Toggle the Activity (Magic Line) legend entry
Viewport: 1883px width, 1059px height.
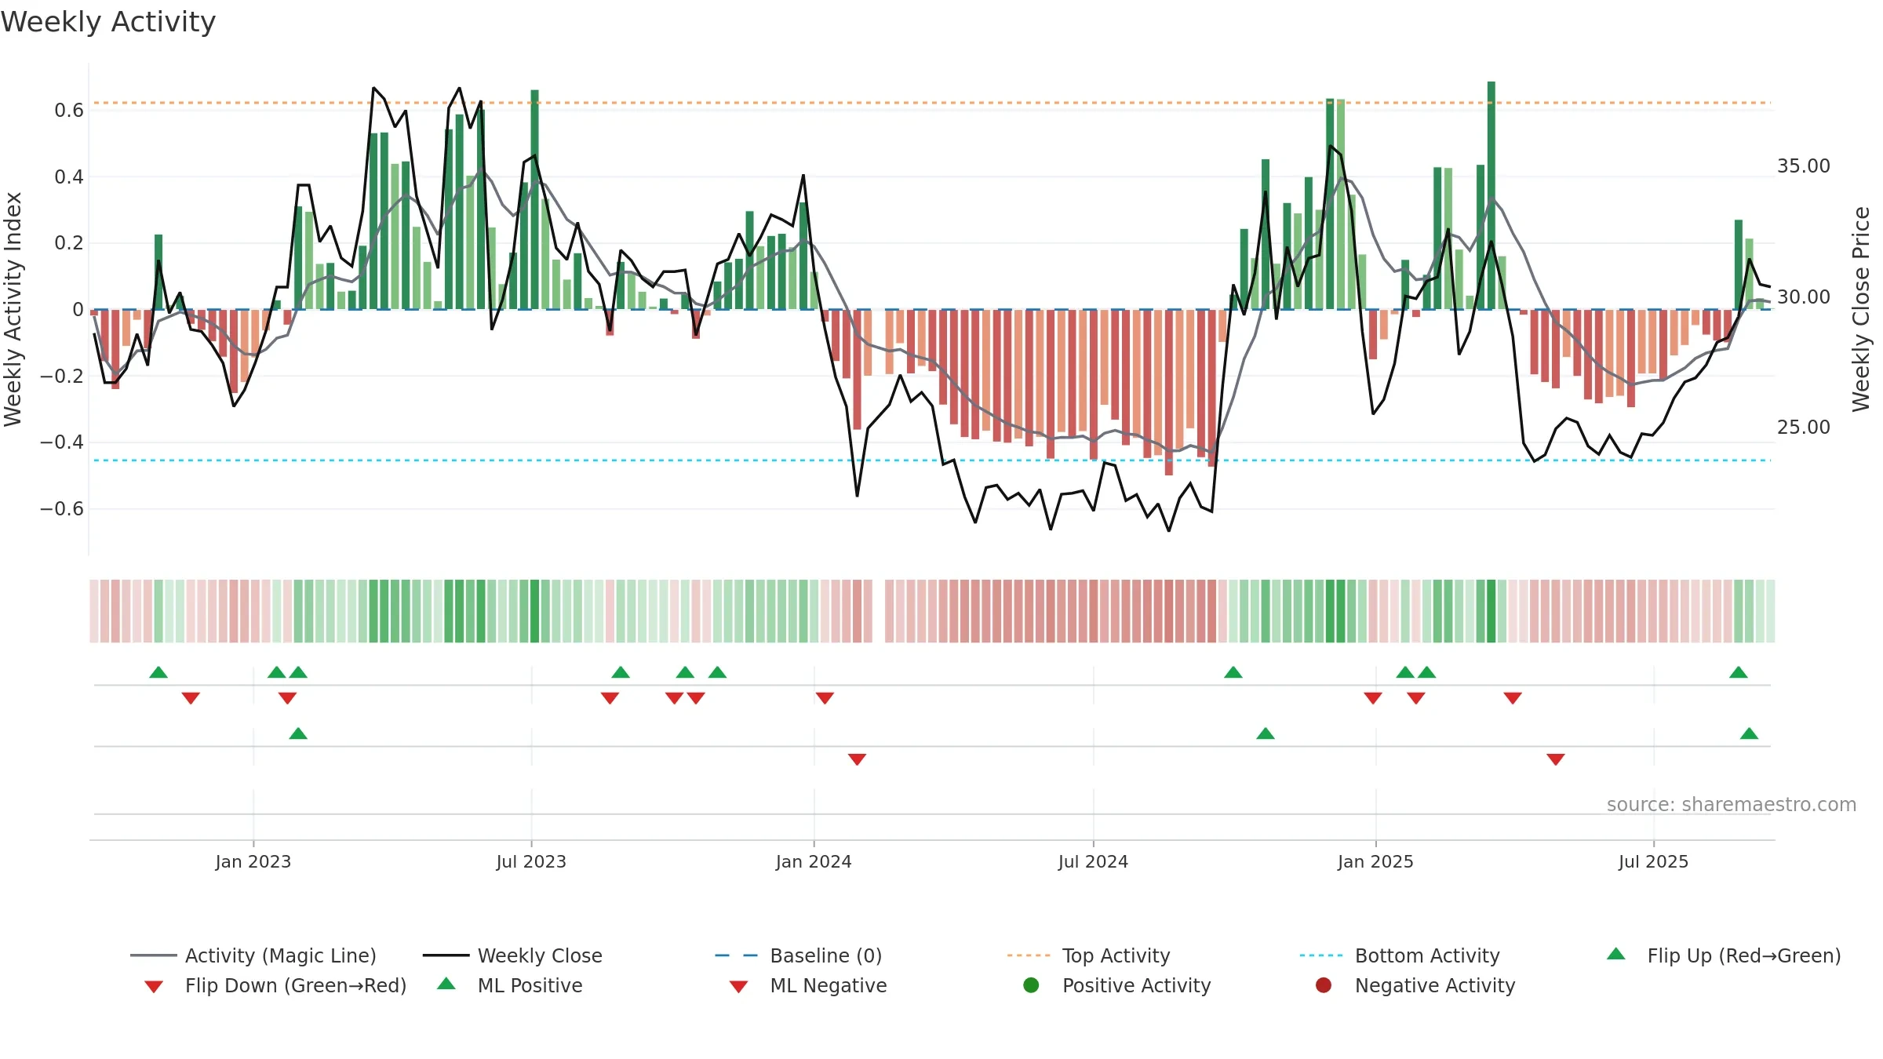[x=253, y=955]
